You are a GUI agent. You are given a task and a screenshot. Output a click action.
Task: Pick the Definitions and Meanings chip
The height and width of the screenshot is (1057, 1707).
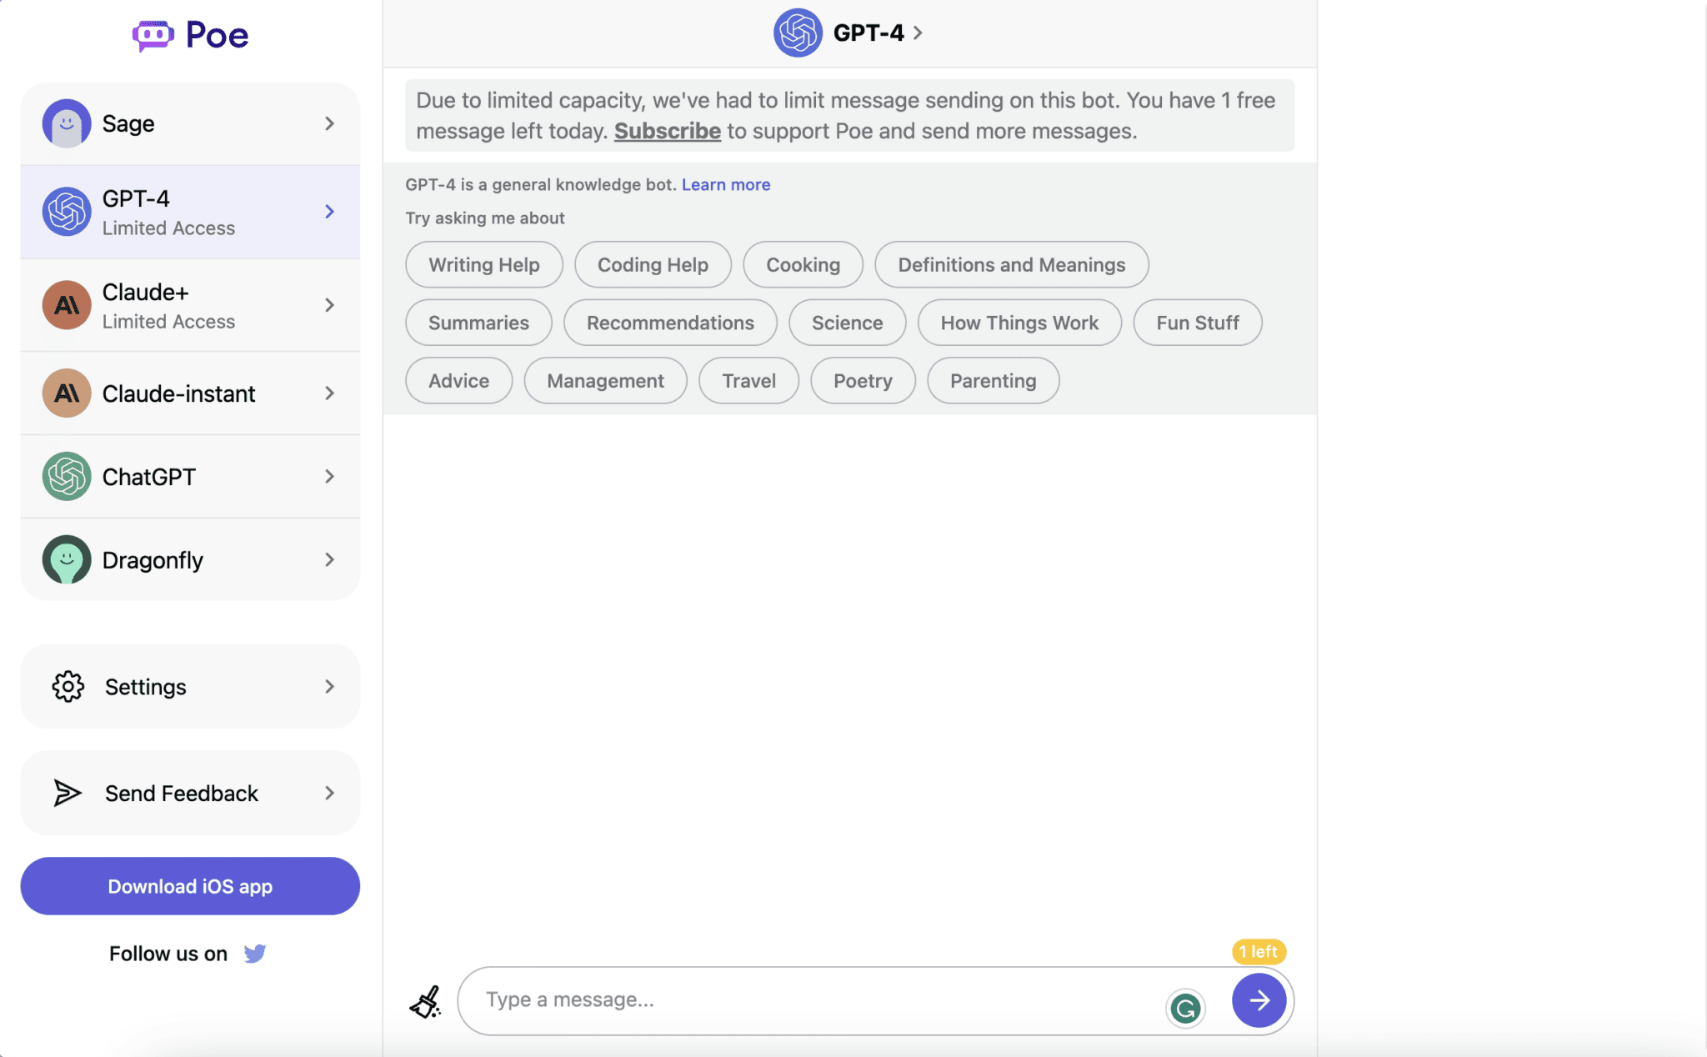[1012, 265]
